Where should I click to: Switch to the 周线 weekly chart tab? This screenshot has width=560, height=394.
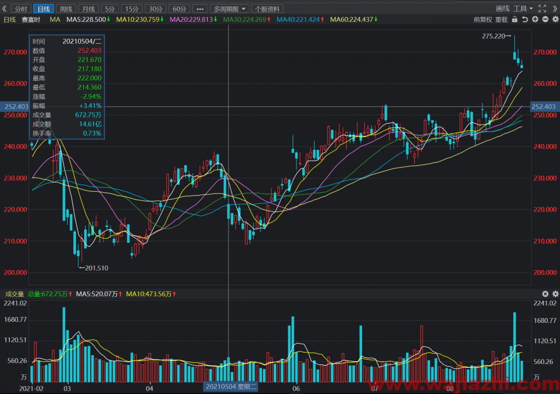[x=66, y=9]
